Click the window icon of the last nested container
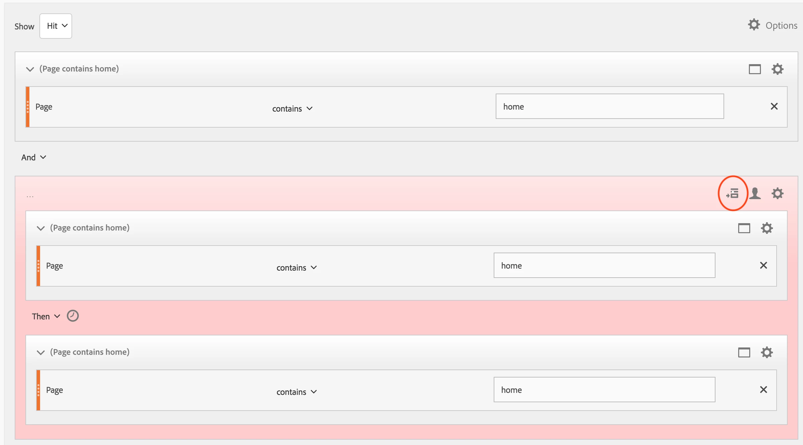This screenshot has width=803, height=445. (x=744, y=352)
